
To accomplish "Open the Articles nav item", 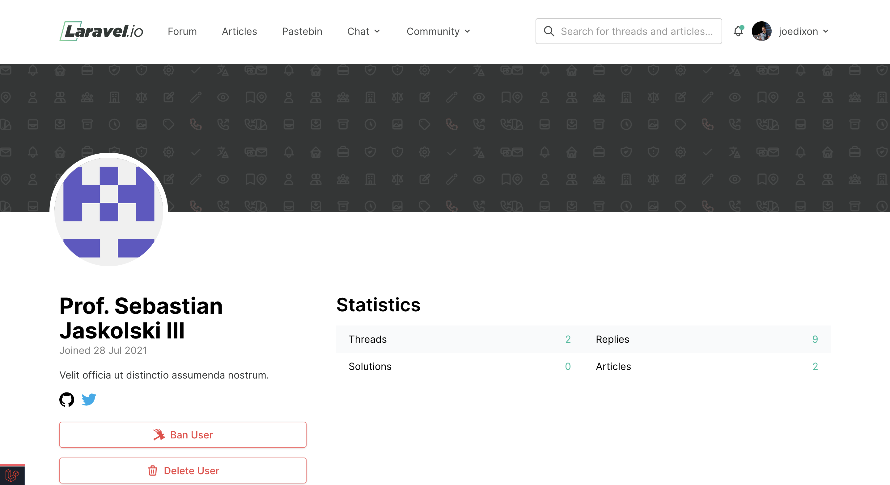I will [x=239, y=31].
